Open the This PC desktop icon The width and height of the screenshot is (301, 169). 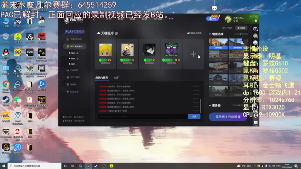click(x=6, y=22)
